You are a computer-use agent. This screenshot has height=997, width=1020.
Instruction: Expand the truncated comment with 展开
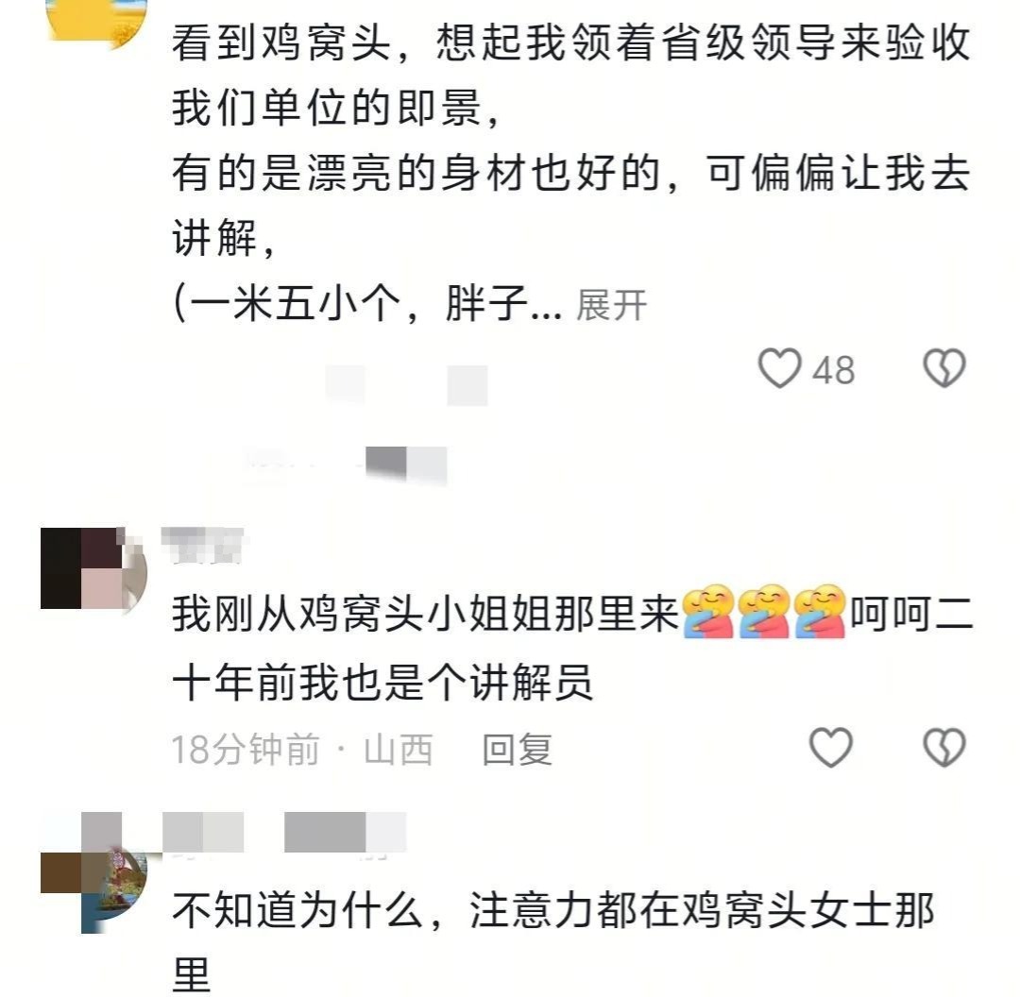point(611,306)
